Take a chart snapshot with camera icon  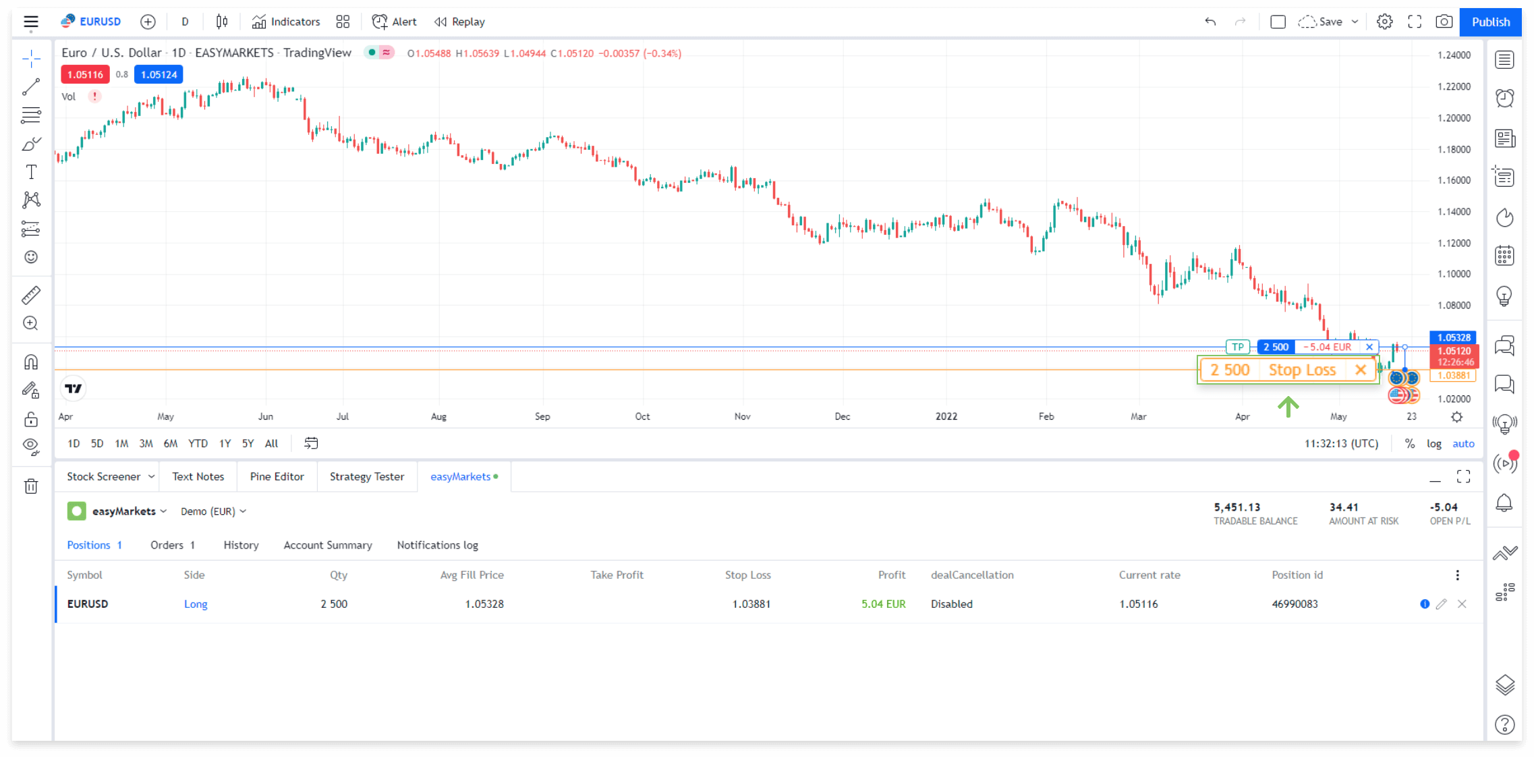tap(1444, 22)
